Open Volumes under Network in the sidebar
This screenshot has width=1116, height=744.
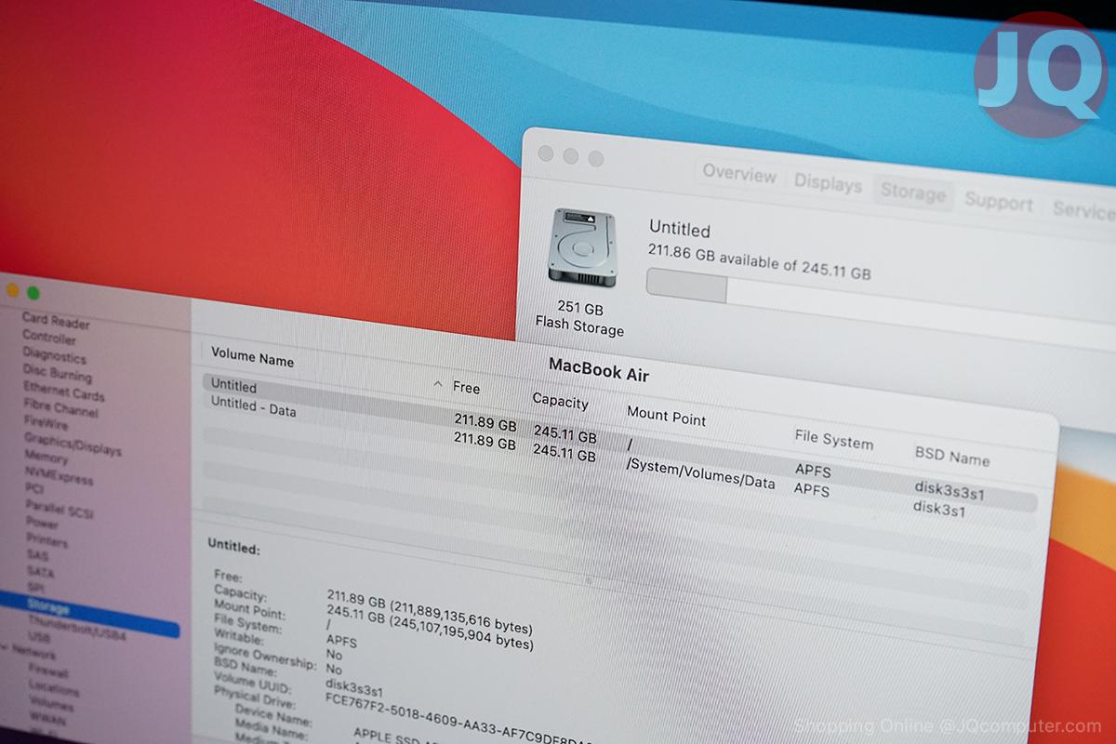point(50,705)
